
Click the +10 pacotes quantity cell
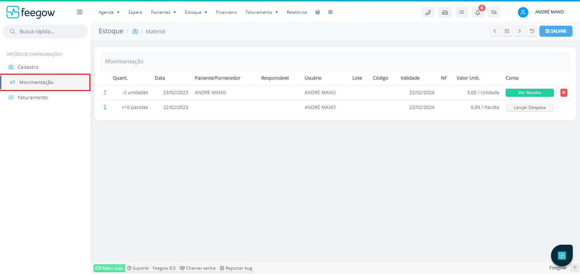click(135, 107)
